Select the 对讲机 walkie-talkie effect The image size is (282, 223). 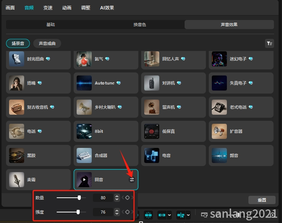174,83
